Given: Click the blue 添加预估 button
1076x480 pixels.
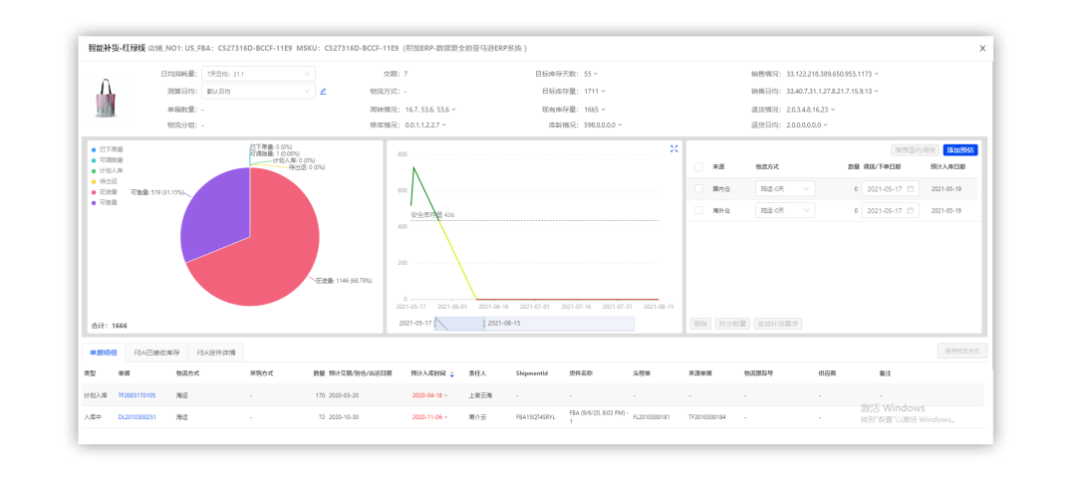Looking at the screenshot, I should 960,149.
